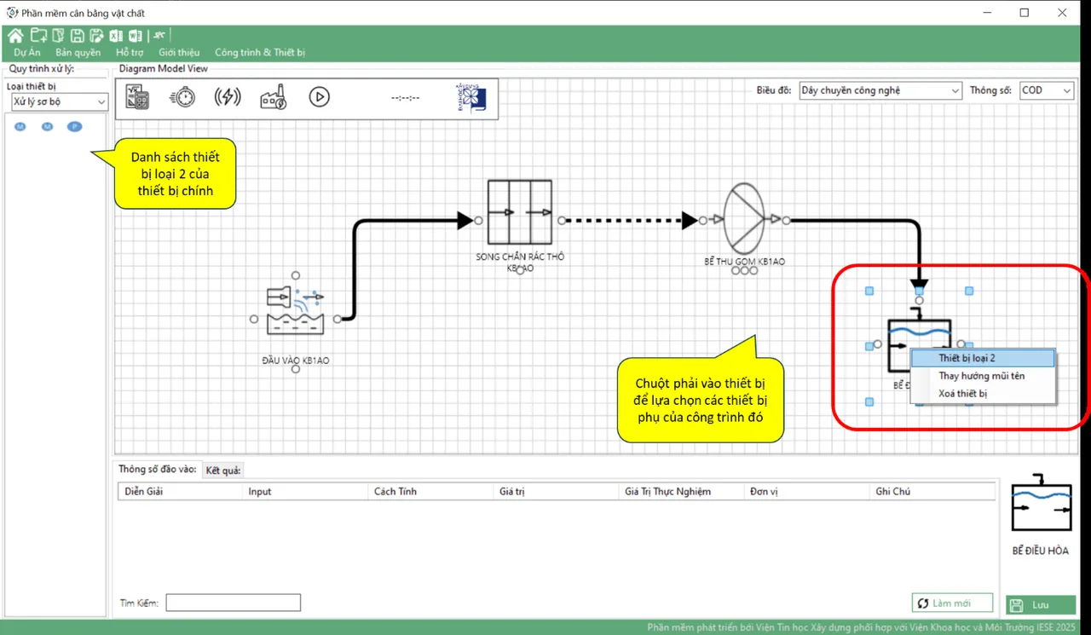Choose Xoá thiết bị in context menu

(983, 394)
